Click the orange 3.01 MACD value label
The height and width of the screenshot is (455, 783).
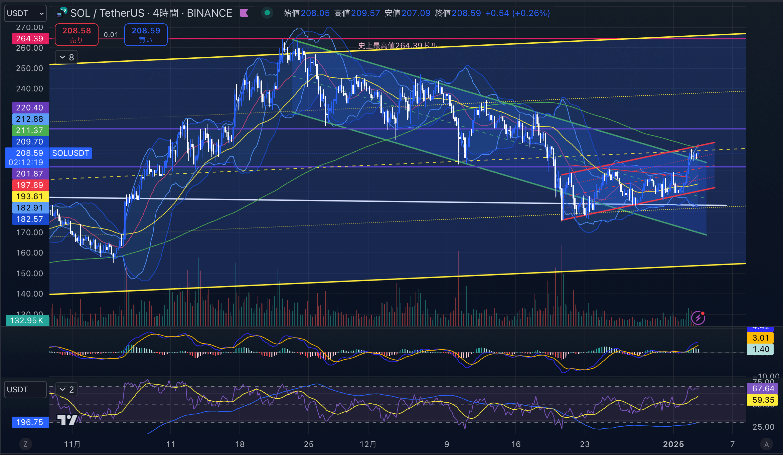[760, 338]
